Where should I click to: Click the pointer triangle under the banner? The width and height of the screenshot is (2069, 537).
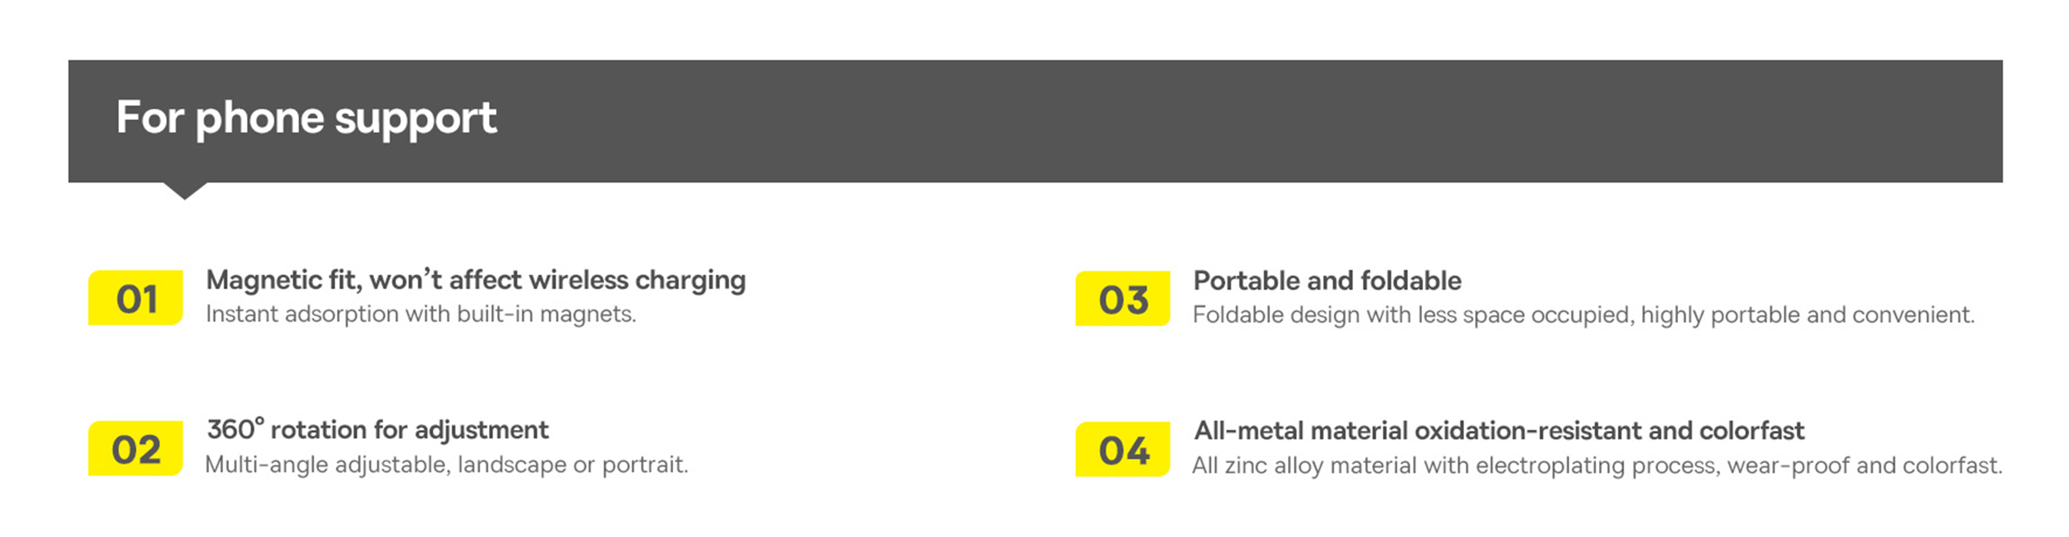coord(186,191)
